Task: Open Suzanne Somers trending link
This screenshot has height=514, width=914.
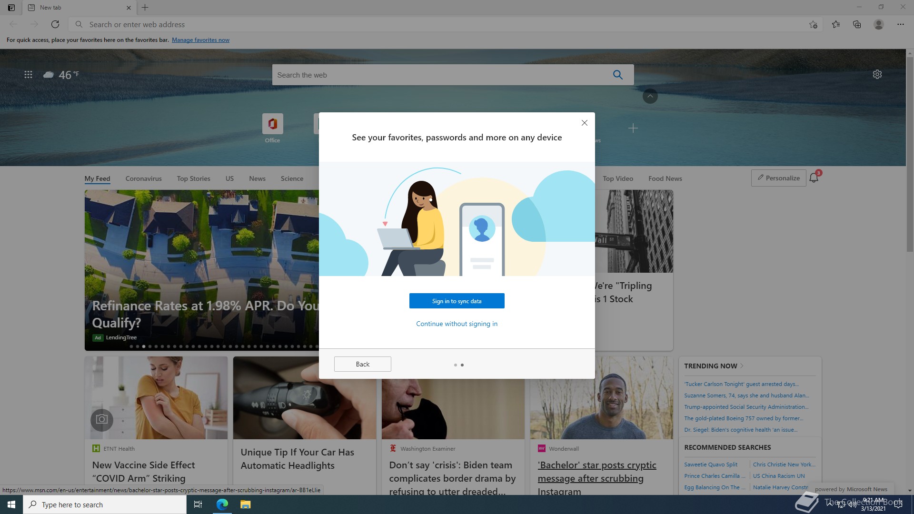Action: tap(746, 395)
